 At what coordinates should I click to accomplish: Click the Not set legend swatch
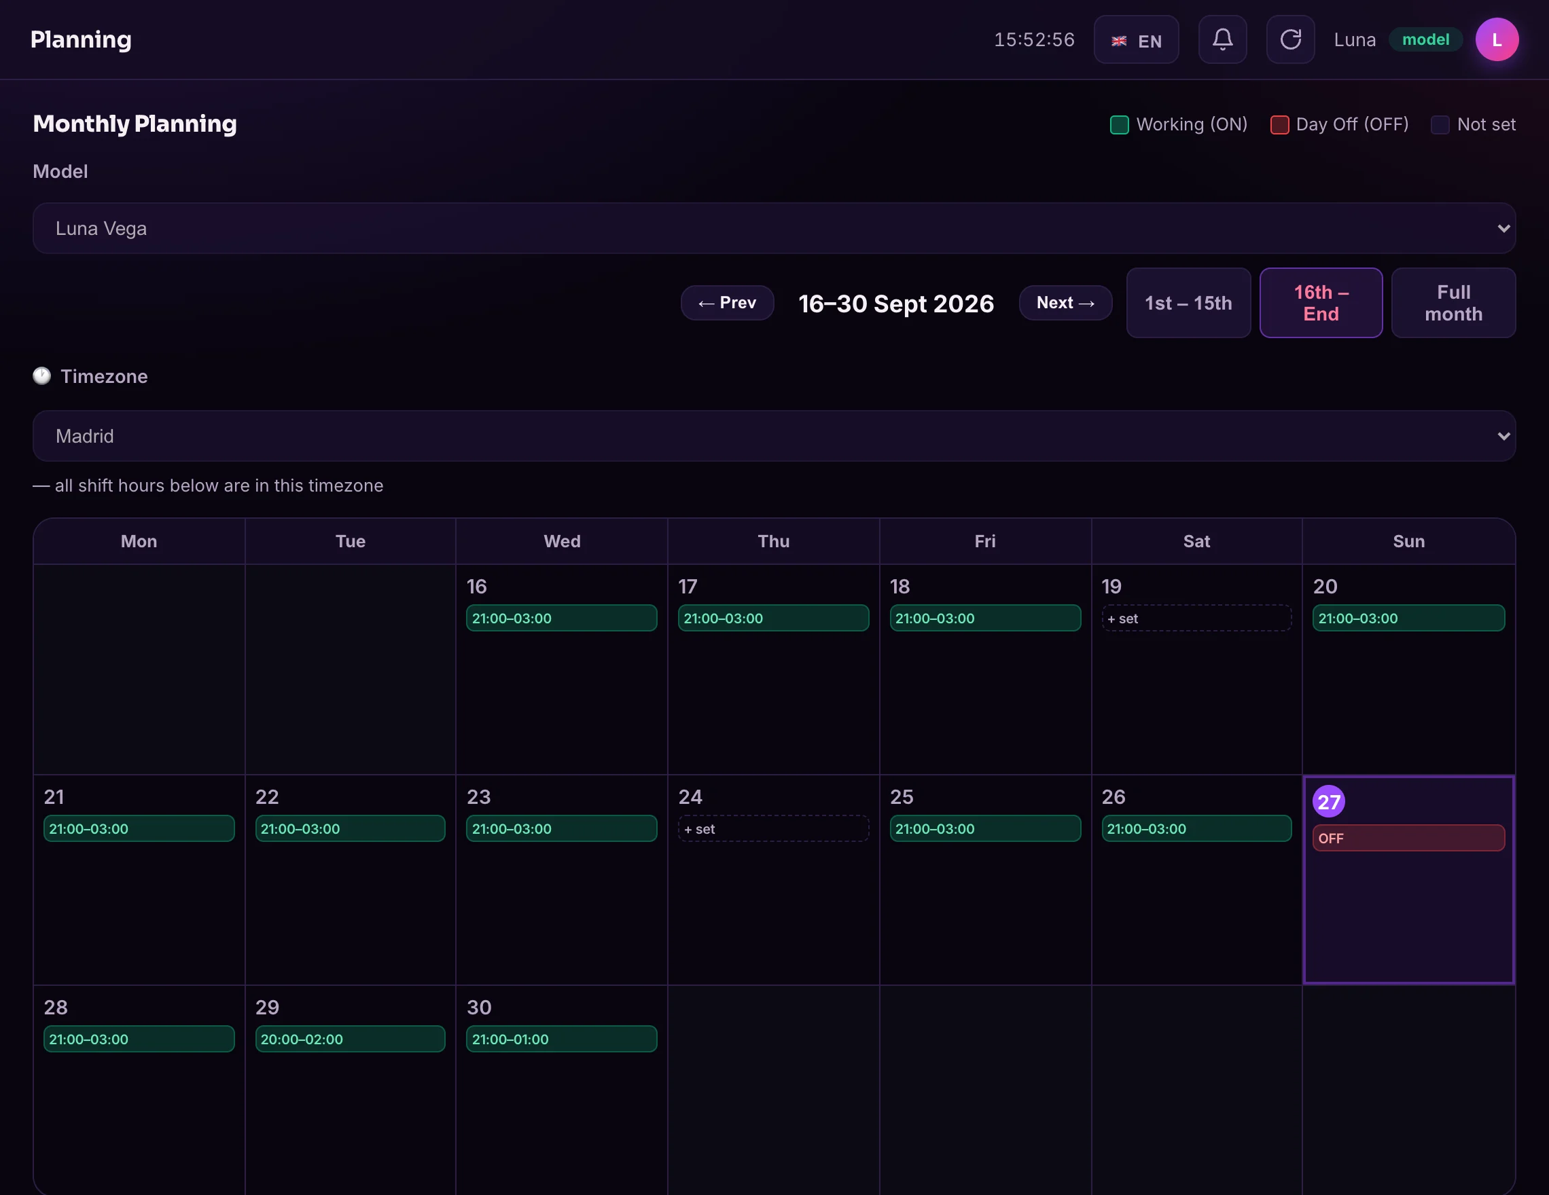coord(1440,125)
